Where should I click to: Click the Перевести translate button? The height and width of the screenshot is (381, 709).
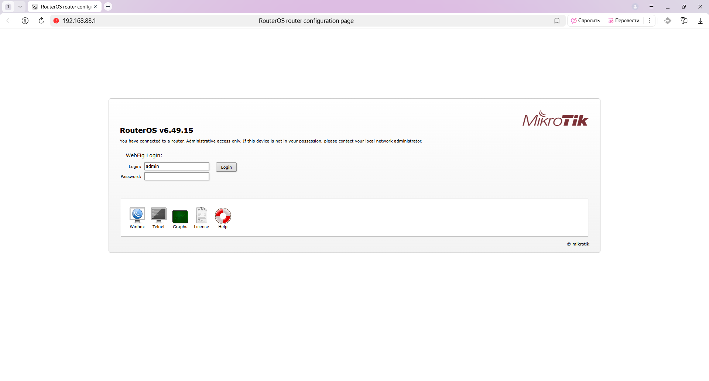coord(624,21)
